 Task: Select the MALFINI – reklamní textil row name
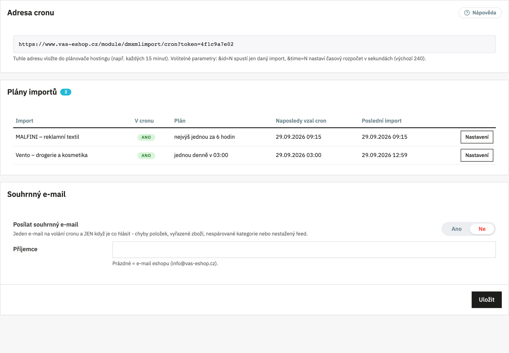pos(47,137)
